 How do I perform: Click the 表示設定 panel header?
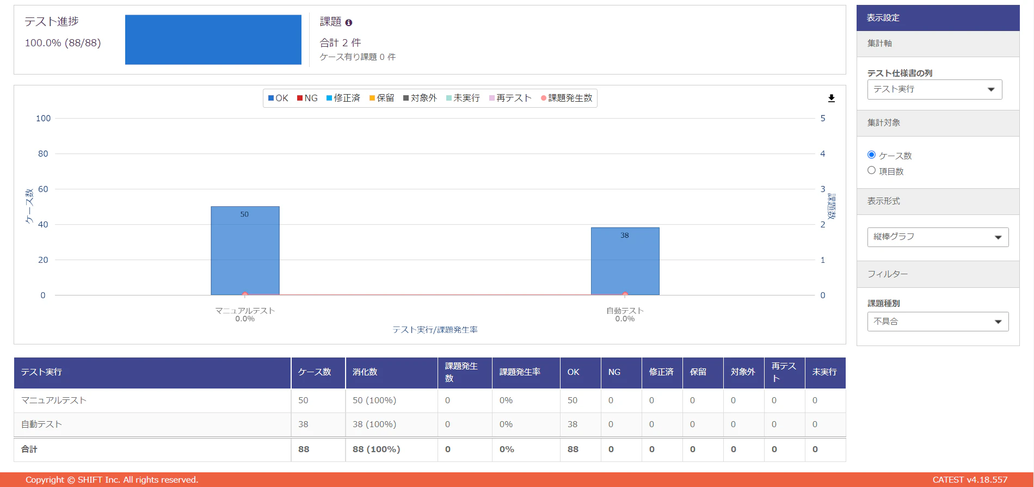click(x=938, y=18)
